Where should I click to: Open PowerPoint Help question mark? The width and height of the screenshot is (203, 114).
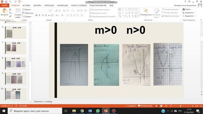tap(185, 2)
